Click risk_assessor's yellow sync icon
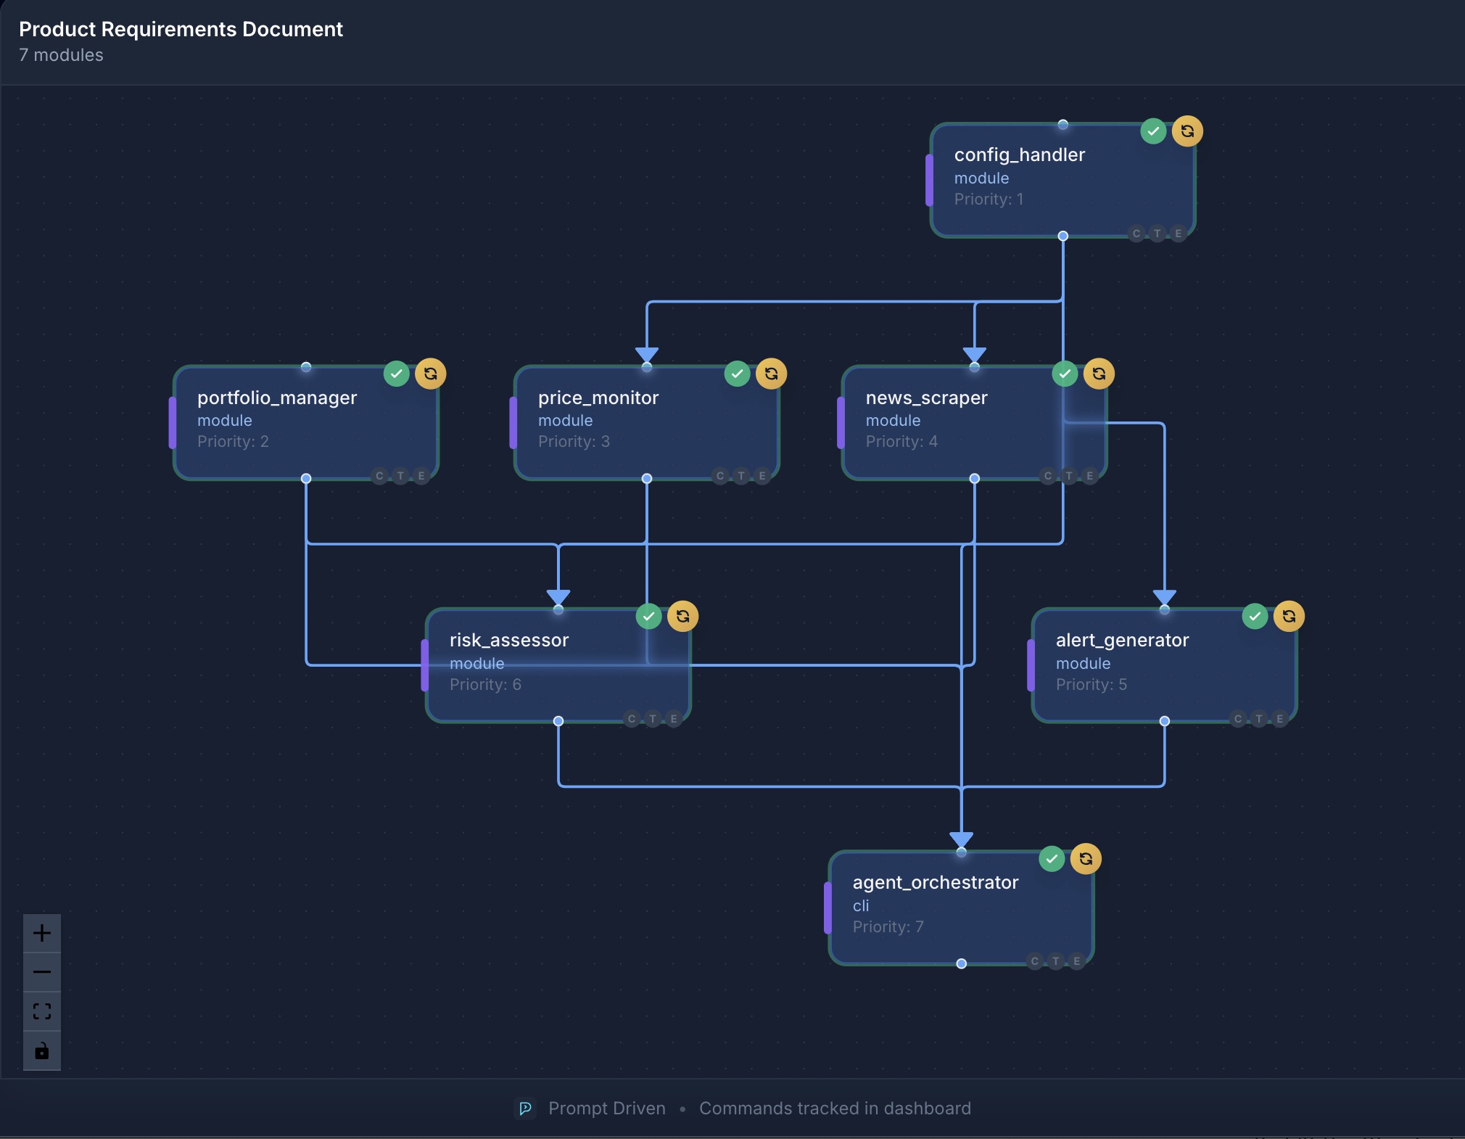Viewport: 1465px width, 1139px height. tap(682, 616)
